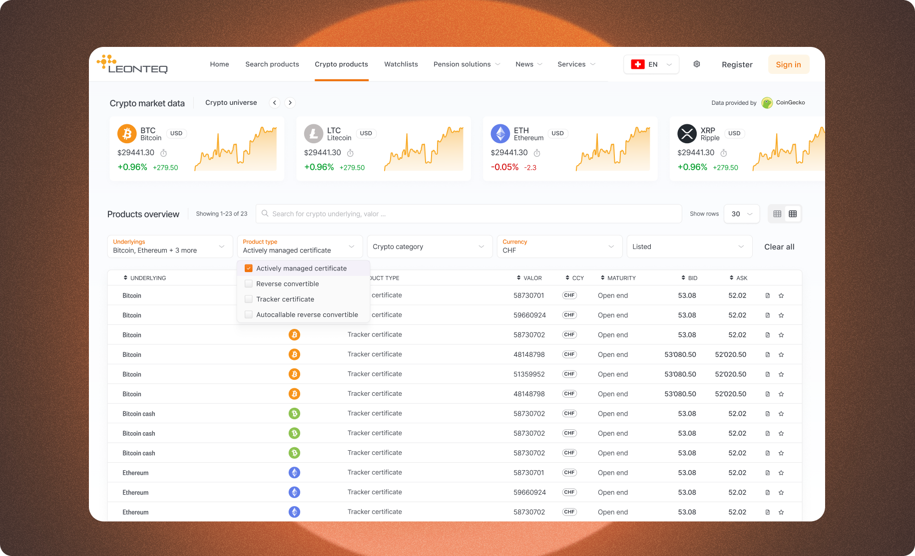The width and height of the screenshot is (915, 556).
Task: Open the Show rows 30 dropdown
Action: (x=741, y=214)
